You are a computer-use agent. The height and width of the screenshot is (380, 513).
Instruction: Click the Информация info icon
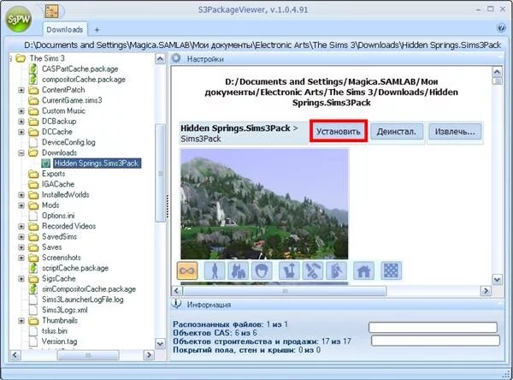176,304
